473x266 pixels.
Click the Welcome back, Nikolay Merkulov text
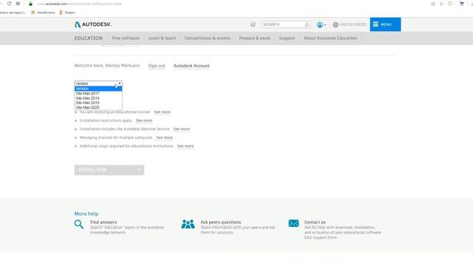(x=107, y=66)
